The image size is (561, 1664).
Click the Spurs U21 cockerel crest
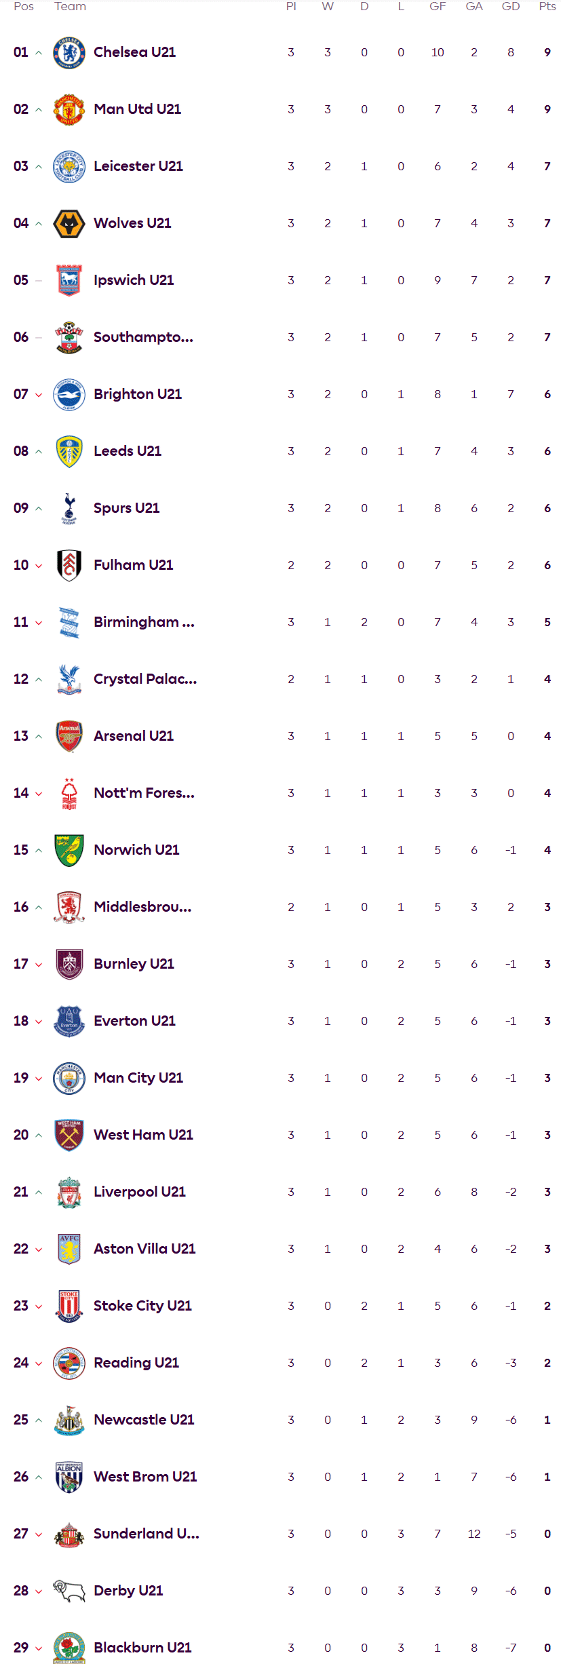click(x=69, y=508)
